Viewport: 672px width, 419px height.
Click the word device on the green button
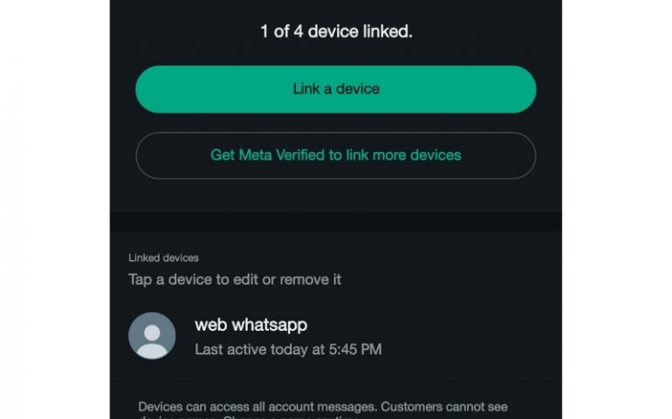[x=358, y=89]
